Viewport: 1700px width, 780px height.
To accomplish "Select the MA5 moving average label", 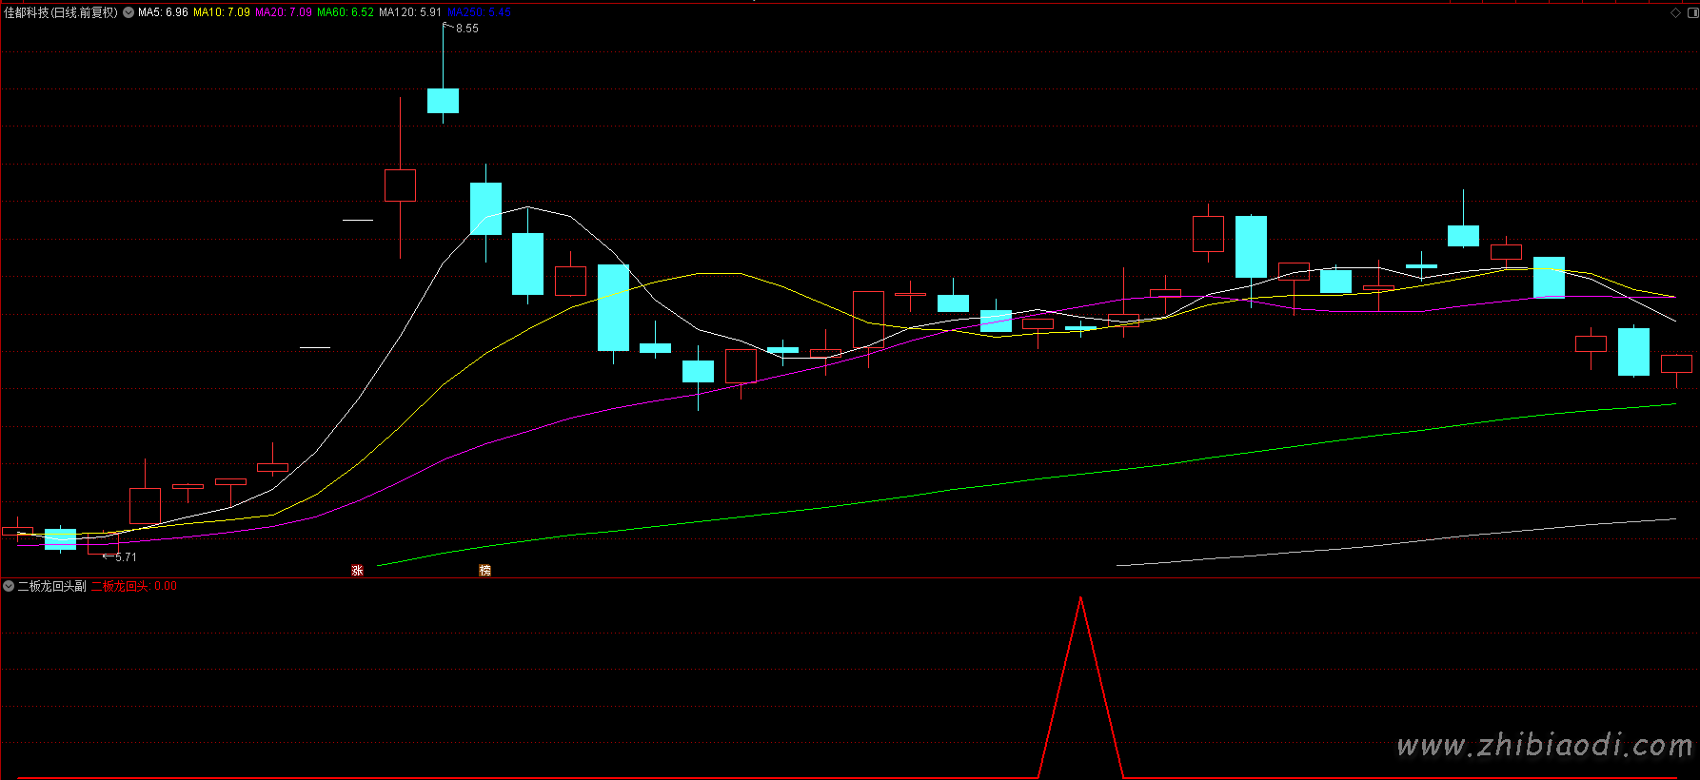I will [x=163, y=12].
